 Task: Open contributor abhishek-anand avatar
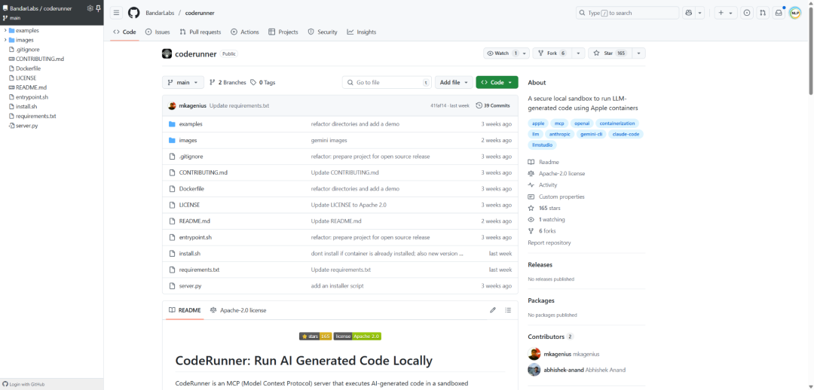click(x=534, y=370)
